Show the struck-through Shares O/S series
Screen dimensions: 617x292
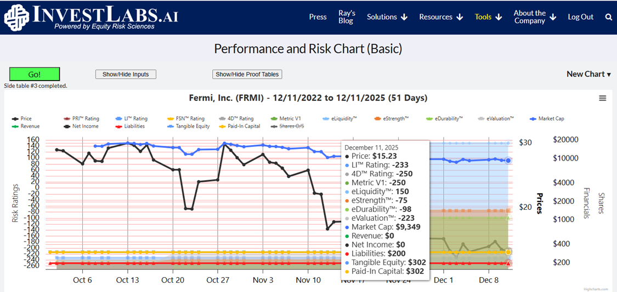(x=291, y=126)
